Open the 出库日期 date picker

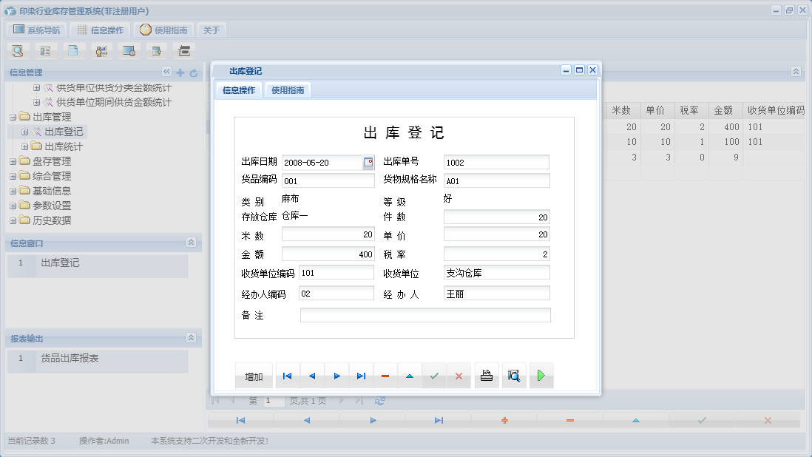[x=367, y=162]
